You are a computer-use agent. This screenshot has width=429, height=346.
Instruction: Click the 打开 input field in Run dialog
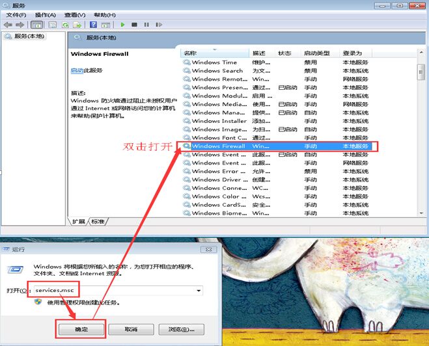[118, 290]
